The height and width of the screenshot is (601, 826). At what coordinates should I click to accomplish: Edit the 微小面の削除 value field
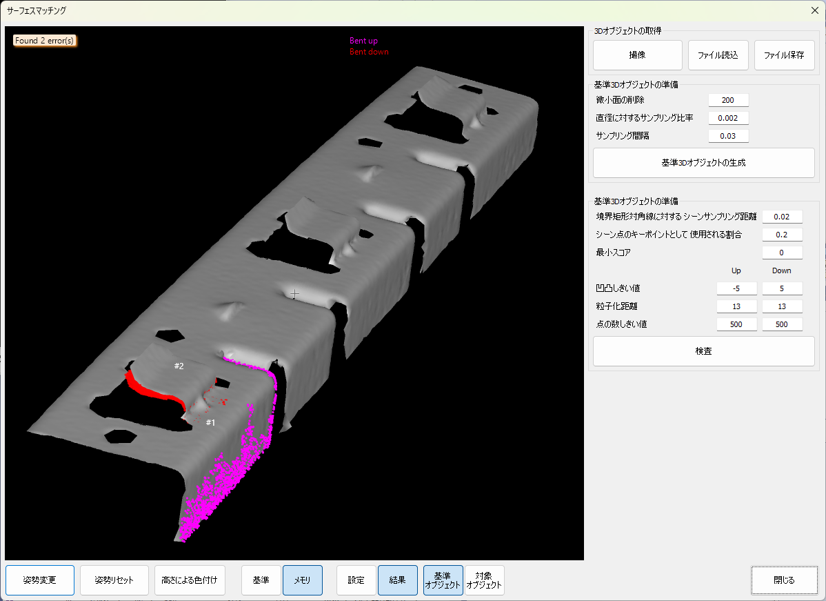(x=727, y=100)
